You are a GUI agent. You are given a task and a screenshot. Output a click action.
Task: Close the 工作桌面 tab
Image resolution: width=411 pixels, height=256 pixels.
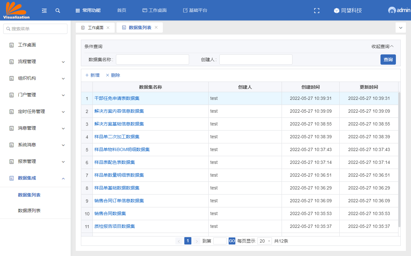coord(108,28)
